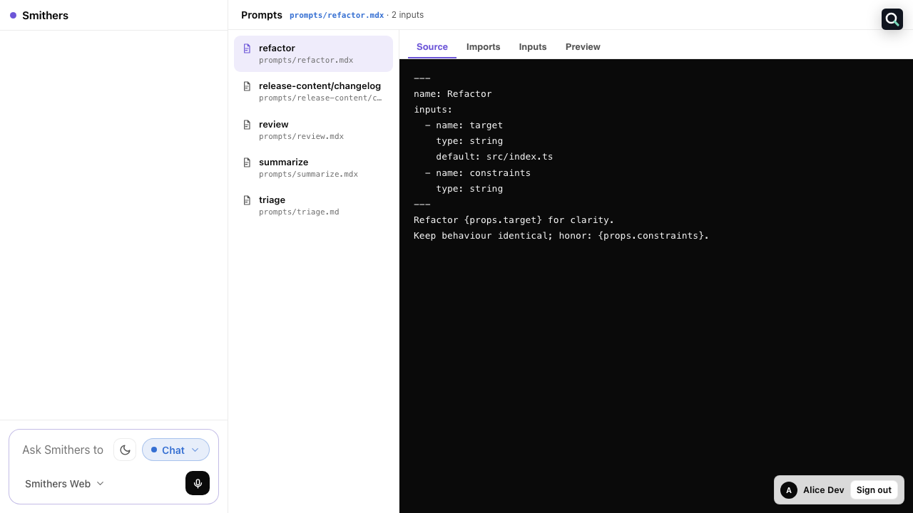Click the Prompts heading
The image size is (913, 513).
[x=262, y=15]
